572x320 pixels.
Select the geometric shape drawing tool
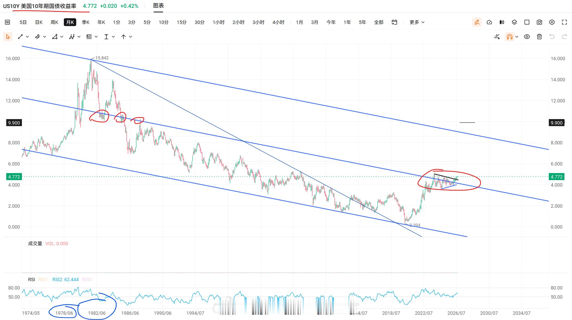[55, 37]
